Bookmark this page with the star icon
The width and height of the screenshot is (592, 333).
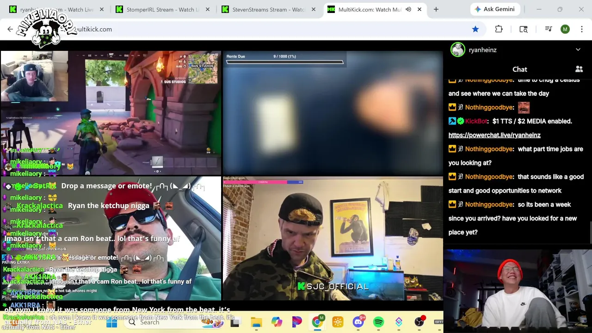coord(475,29)
